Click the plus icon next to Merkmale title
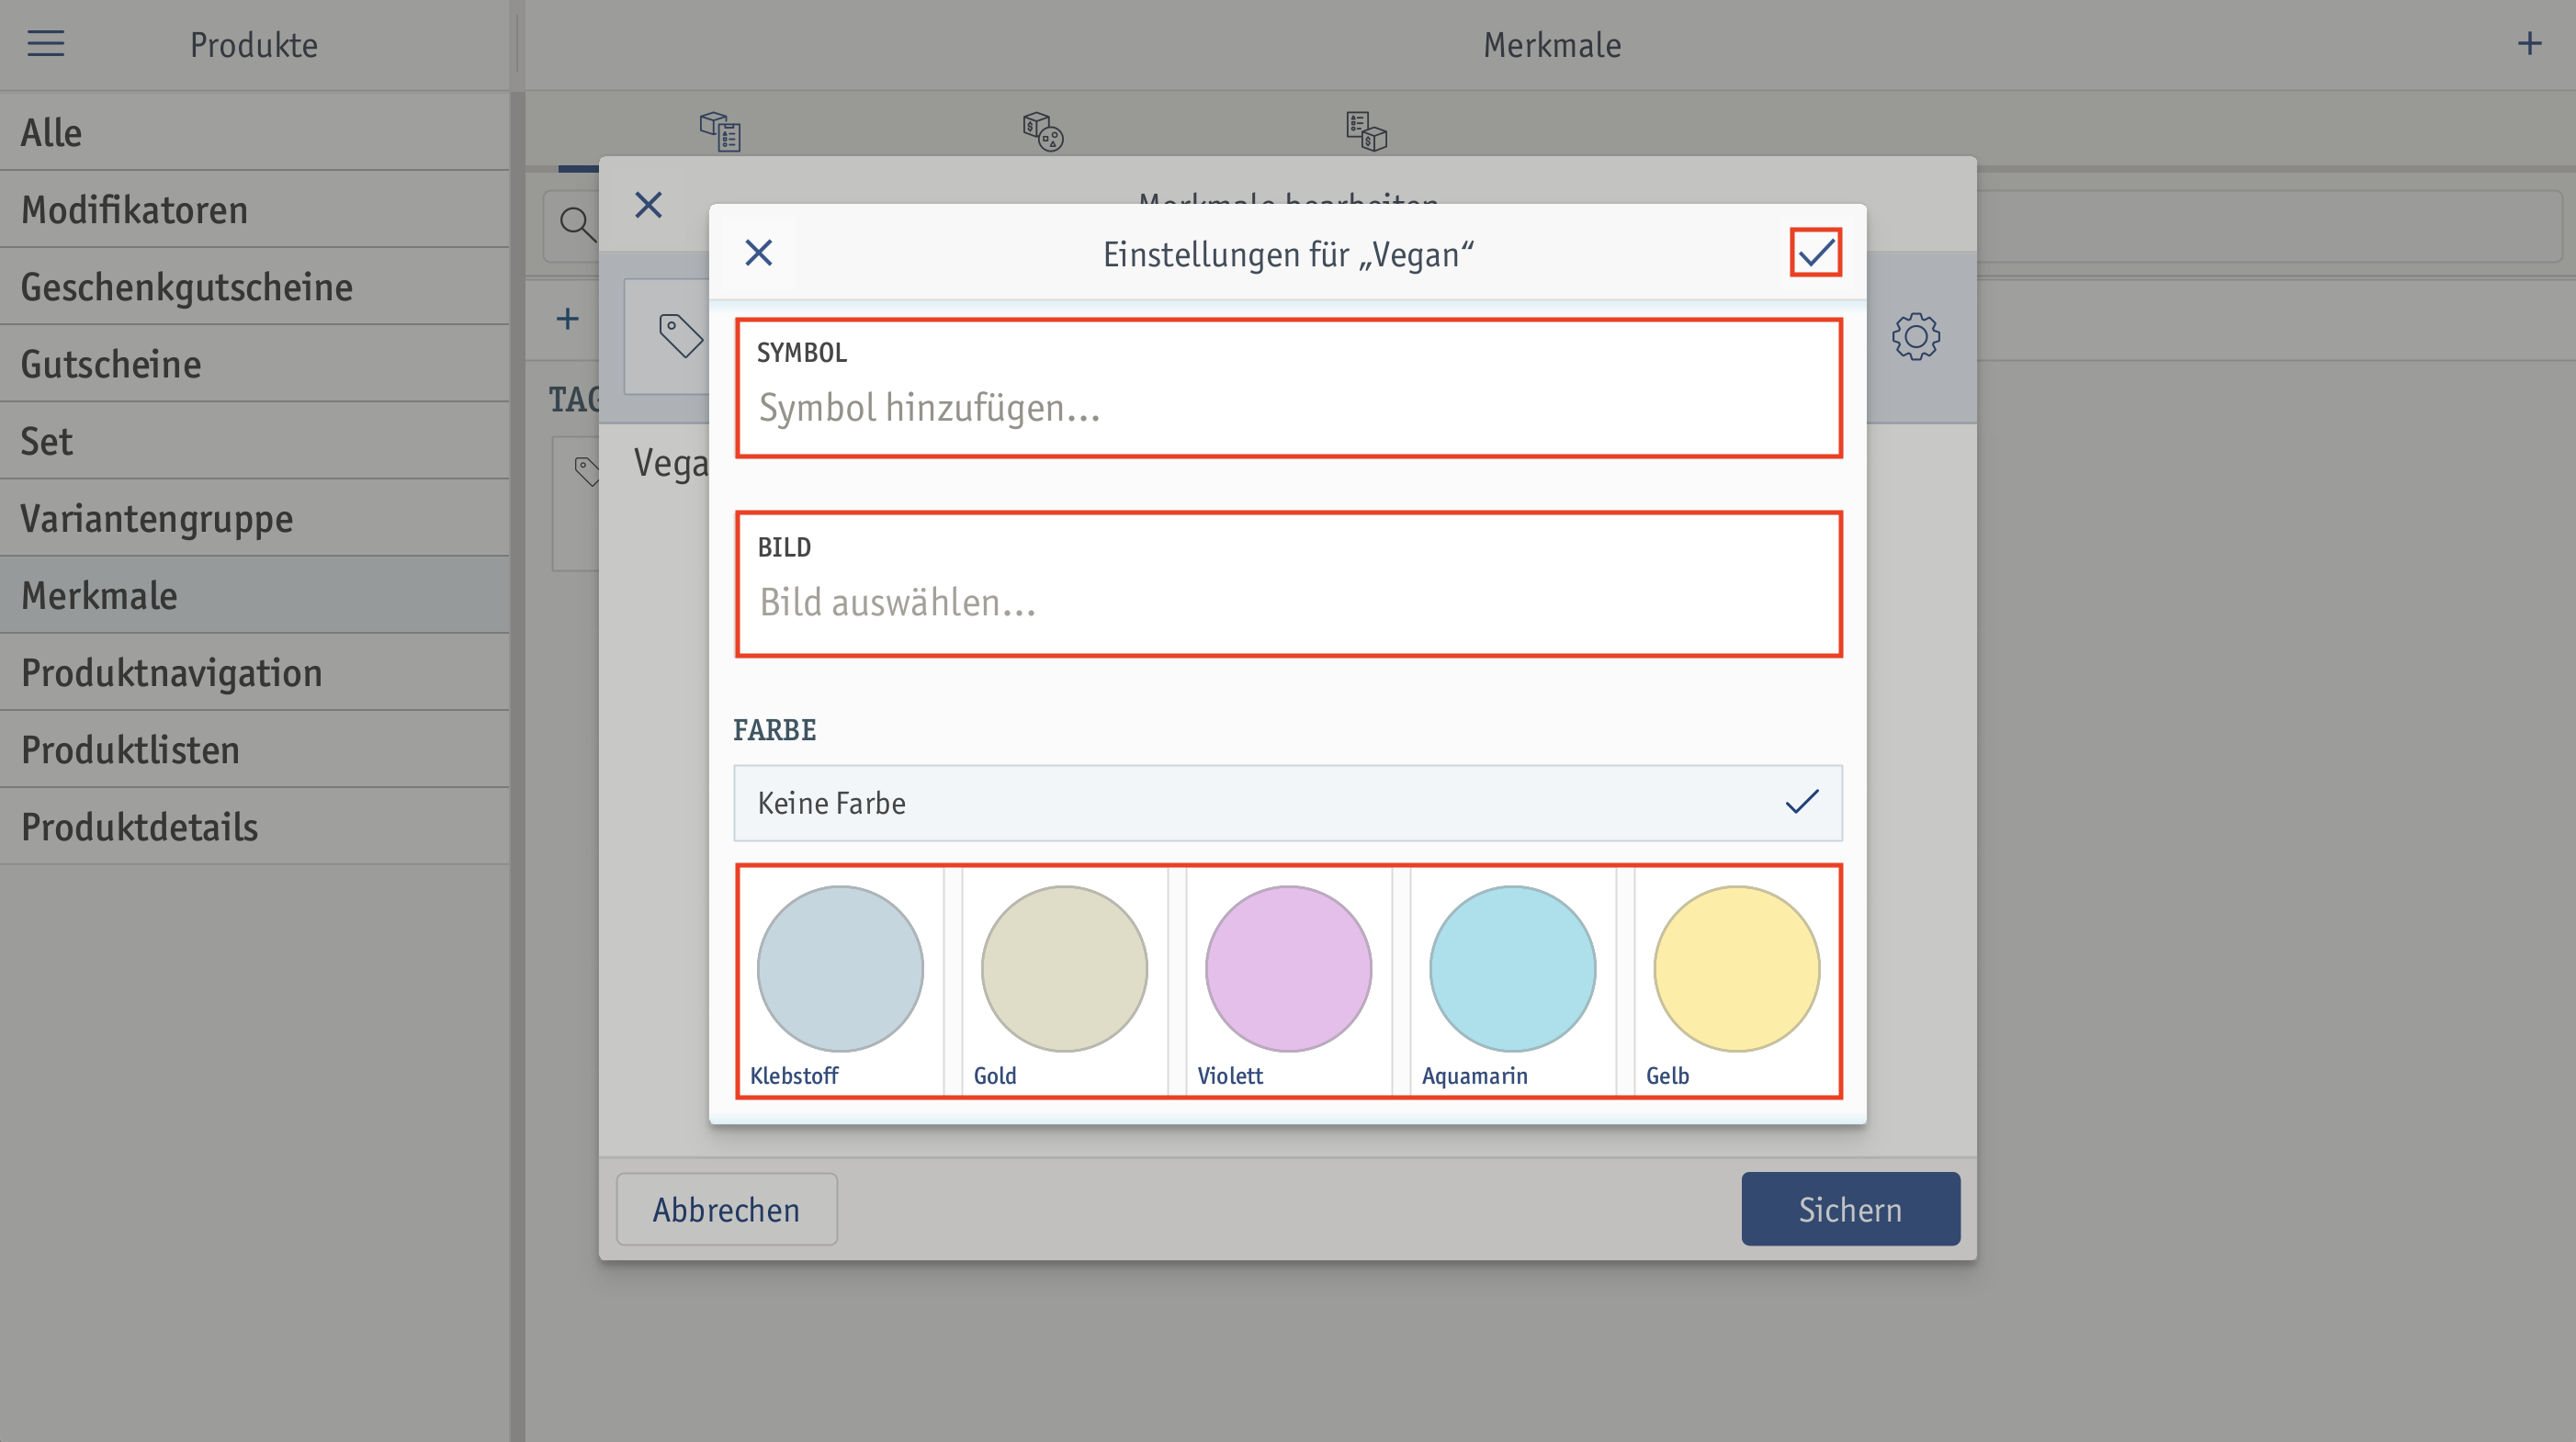 (2529, 44)
